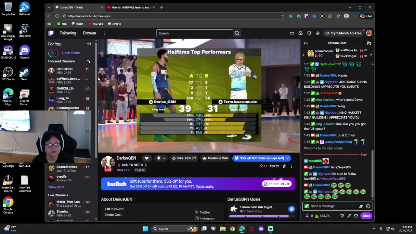Open user avatar menu on Twitch
Image resolution: width=416 pixels, height=234 pixels.
(369, 33)
